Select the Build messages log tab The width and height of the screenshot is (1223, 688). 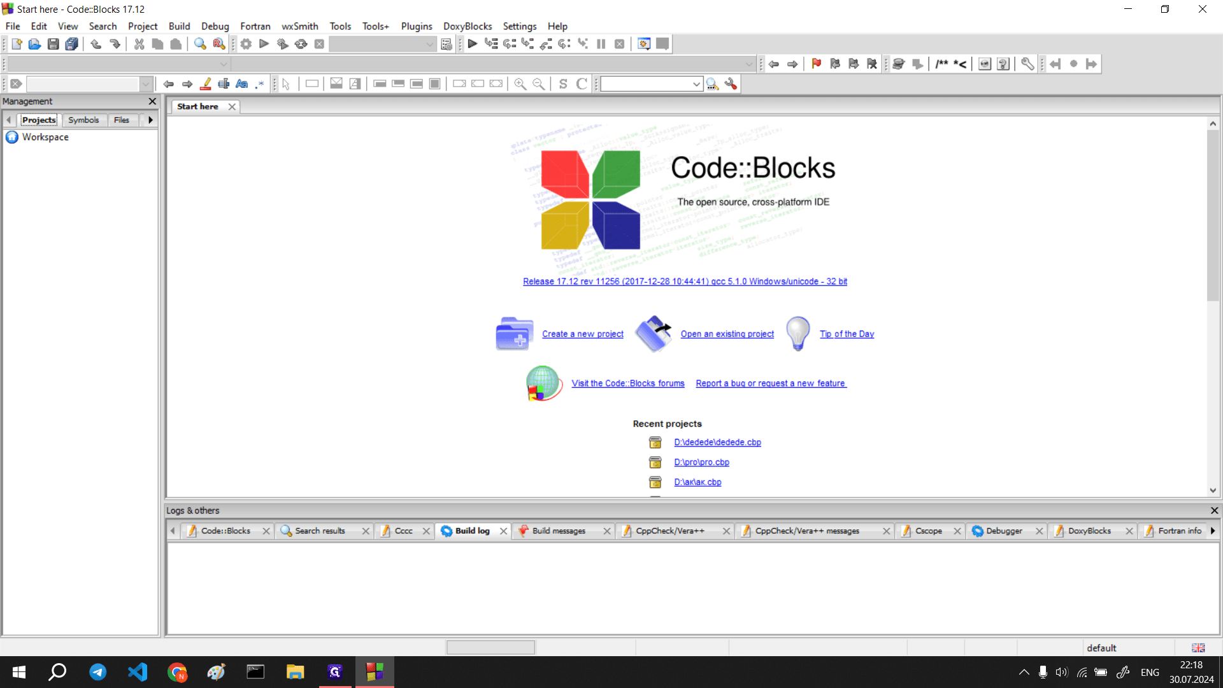coord(559,531)
